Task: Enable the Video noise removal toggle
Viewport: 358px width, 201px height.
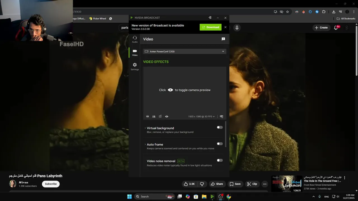Action: pyautogui.click(x=220, y=160)
